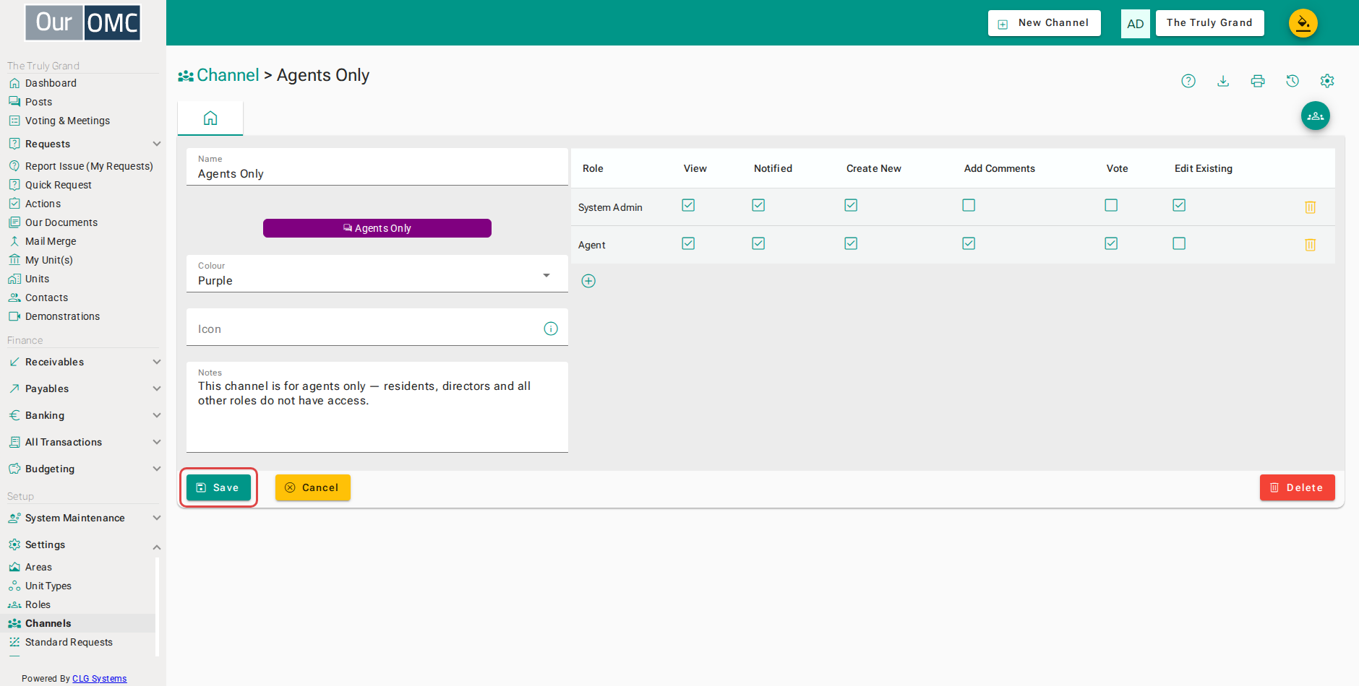
Task: Expand Banking section
Action: point(83,415)
